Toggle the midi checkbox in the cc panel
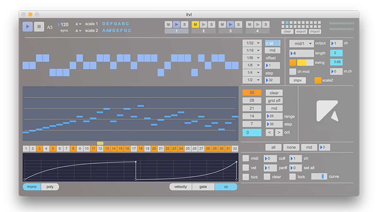Image resolution: width=378 pixels, height=212 pixels. (x=246, y=158)
